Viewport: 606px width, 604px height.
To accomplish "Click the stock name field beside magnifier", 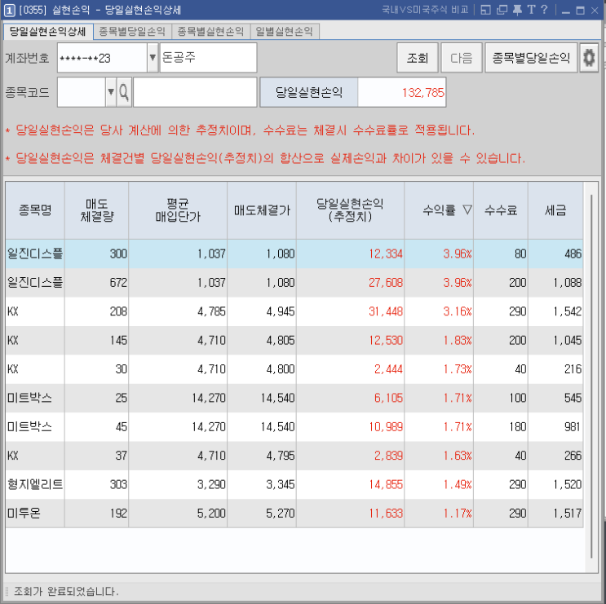I will [195, 92].
